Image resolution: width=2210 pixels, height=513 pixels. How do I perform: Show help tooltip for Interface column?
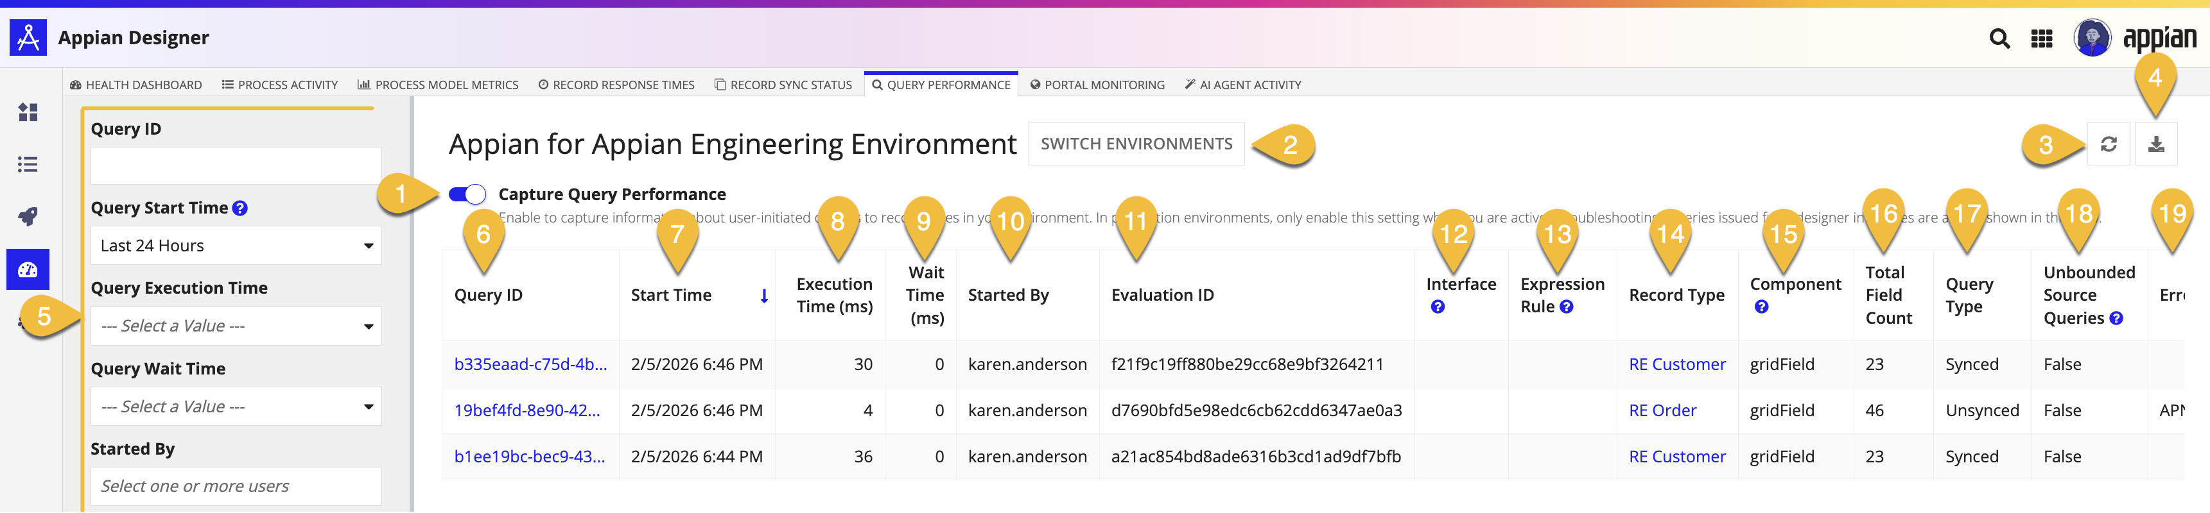point(1438,307)
